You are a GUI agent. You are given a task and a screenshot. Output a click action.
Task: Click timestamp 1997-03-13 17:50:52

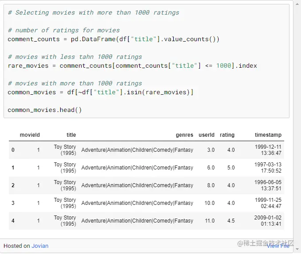pos(268,168)
